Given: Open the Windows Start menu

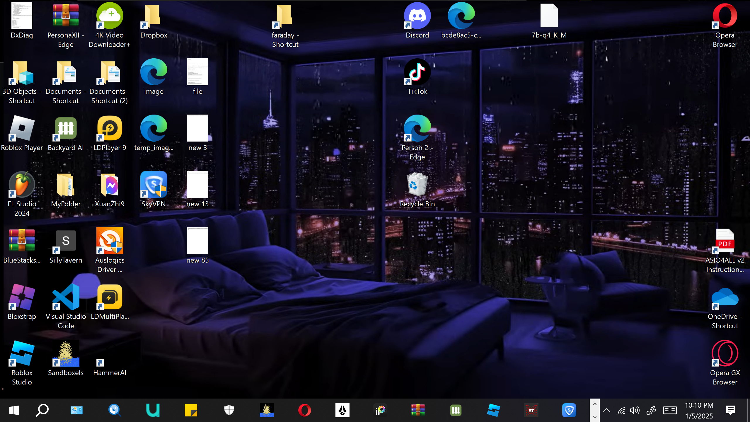Looking at the screenshot, I should pos(14,410).
